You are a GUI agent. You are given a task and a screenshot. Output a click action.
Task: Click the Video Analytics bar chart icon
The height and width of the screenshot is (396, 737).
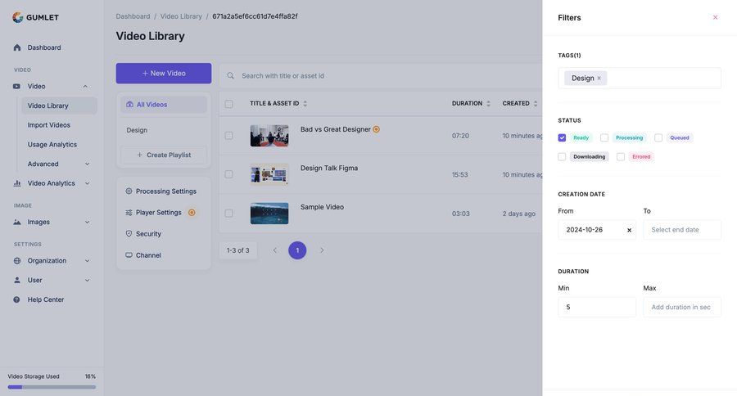pos(17,183)
